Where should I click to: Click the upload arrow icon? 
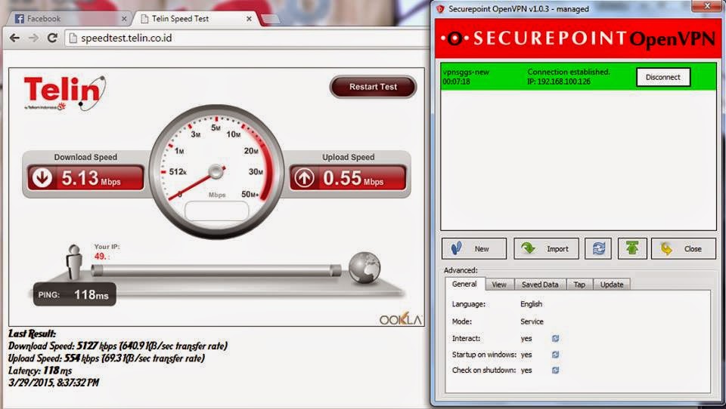(x=304, y=178)
